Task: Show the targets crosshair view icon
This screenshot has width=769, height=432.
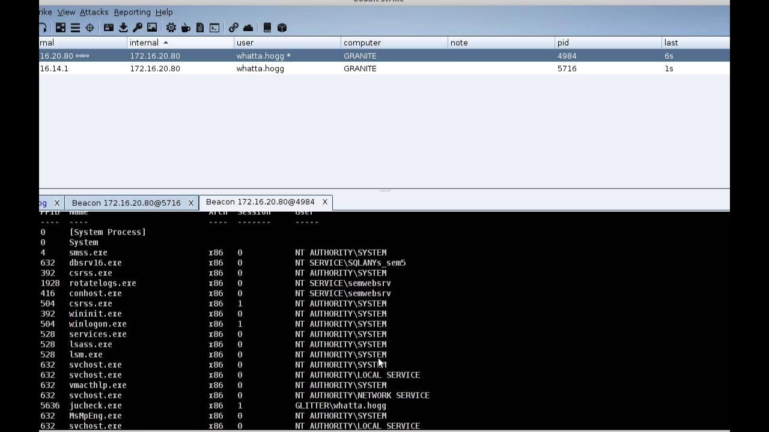Action: (90, 28)
